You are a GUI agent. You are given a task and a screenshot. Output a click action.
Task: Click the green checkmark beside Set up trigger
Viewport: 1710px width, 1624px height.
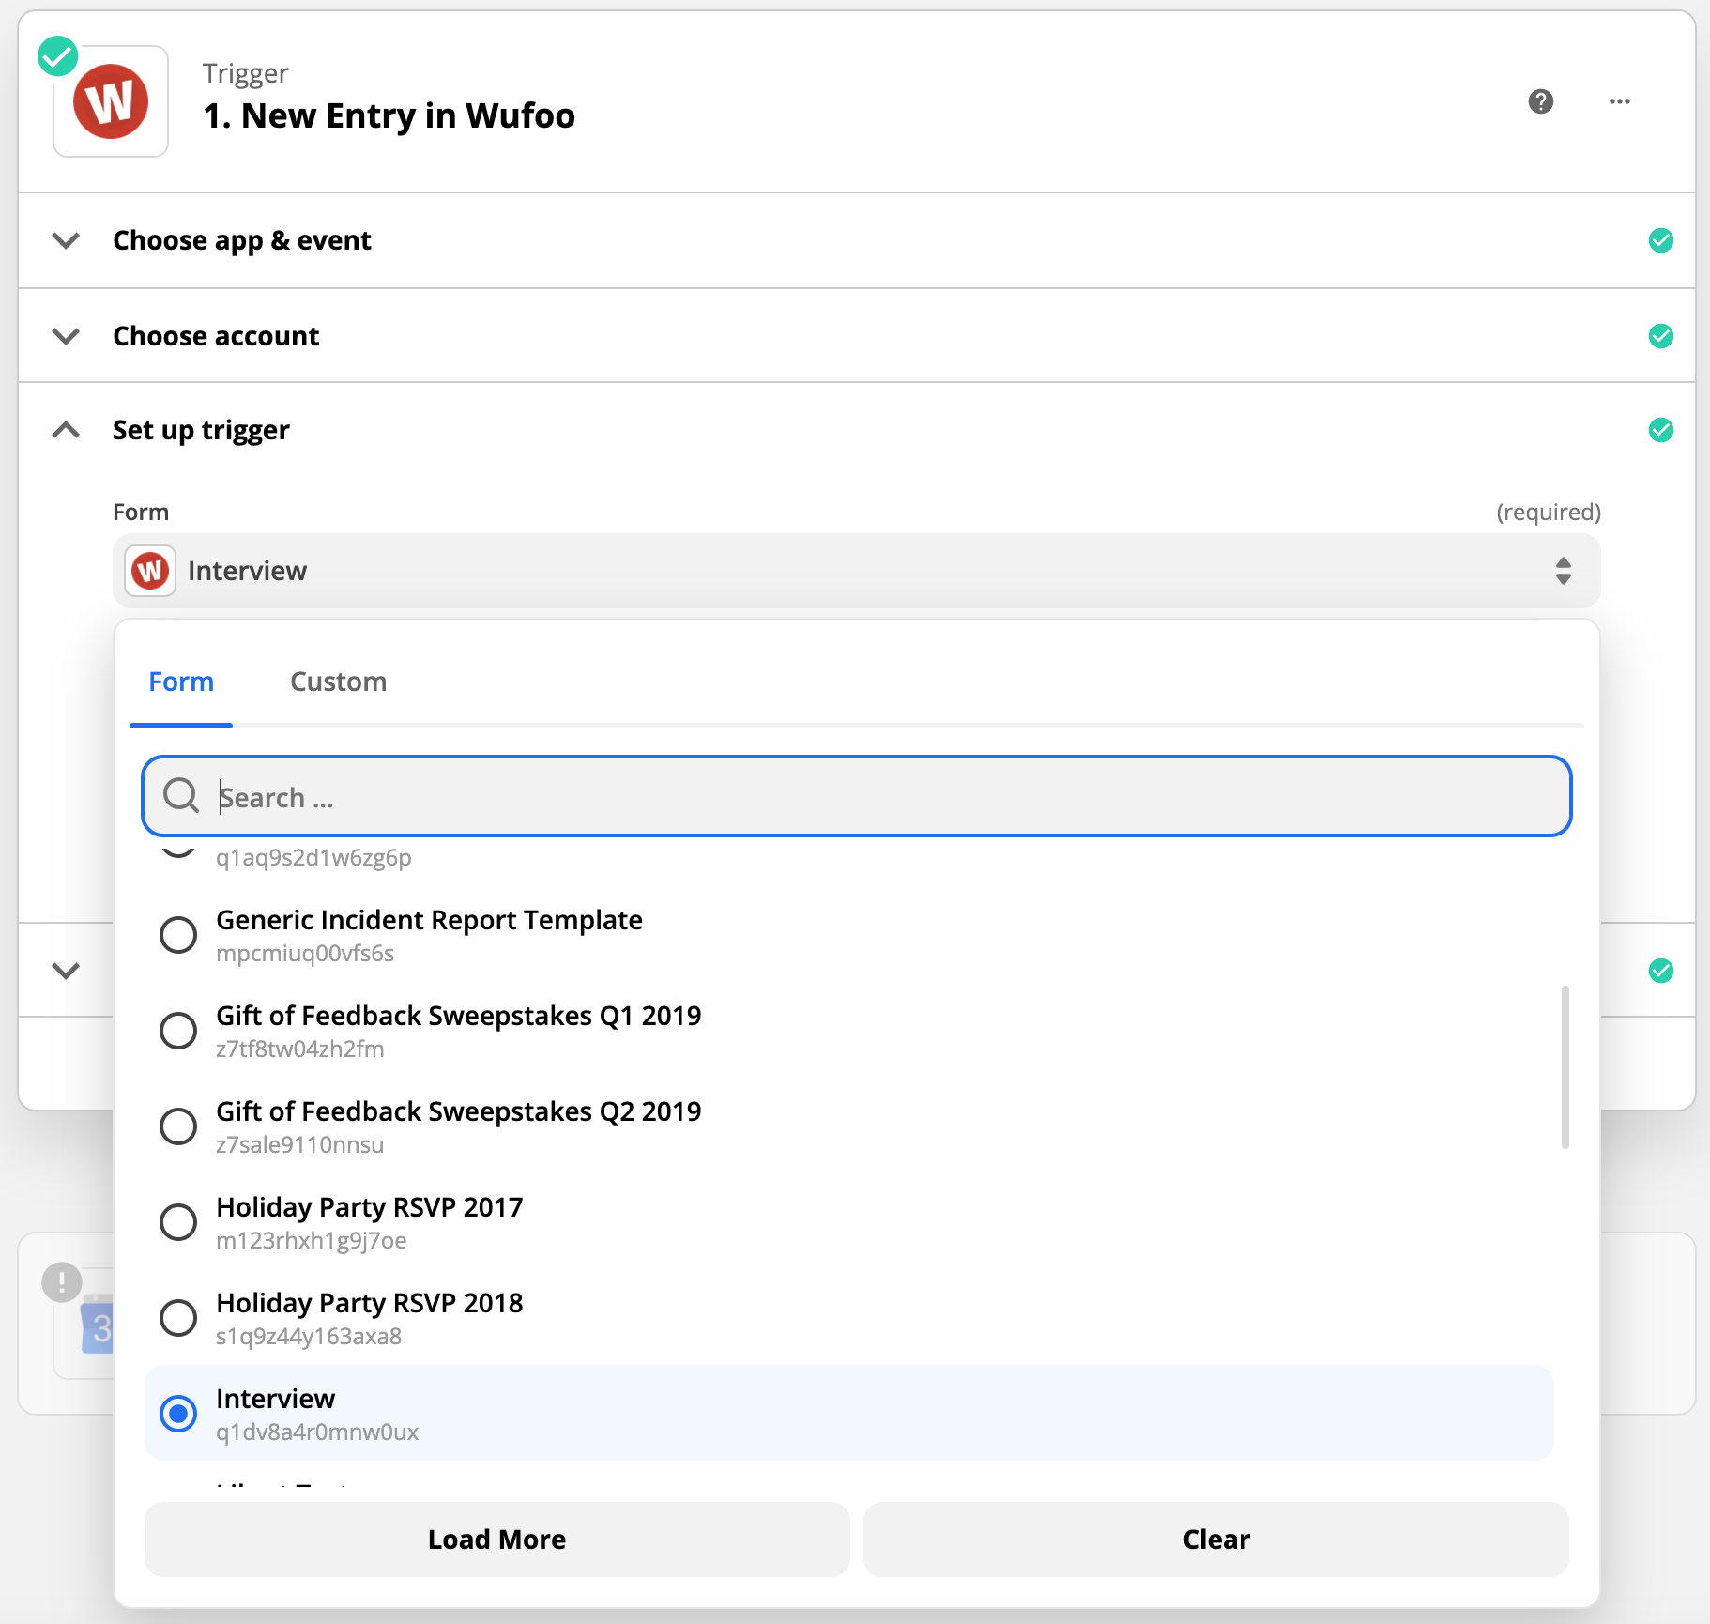tap(1660, 430)
